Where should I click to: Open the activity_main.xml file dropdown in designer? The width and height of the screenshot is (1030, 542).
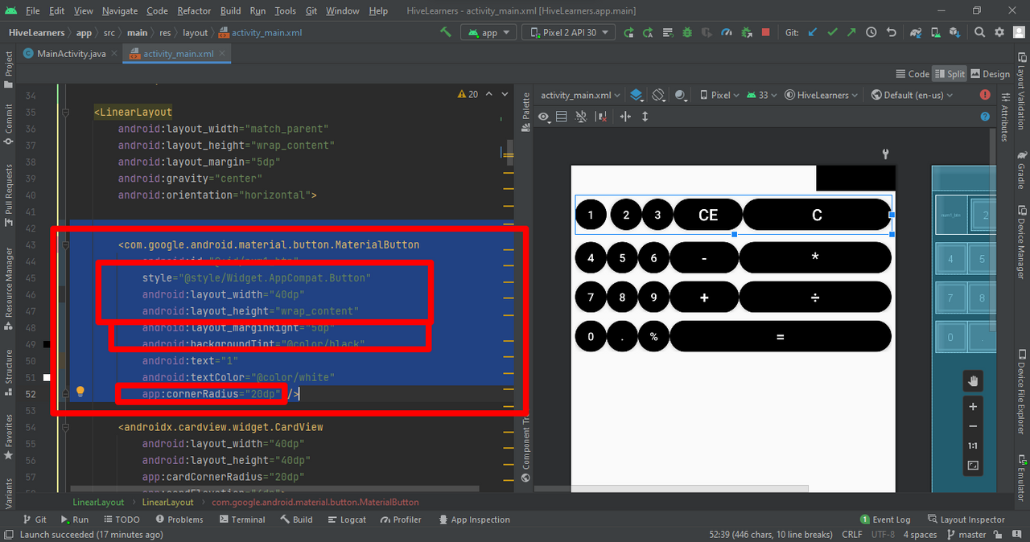pos(579,95)
